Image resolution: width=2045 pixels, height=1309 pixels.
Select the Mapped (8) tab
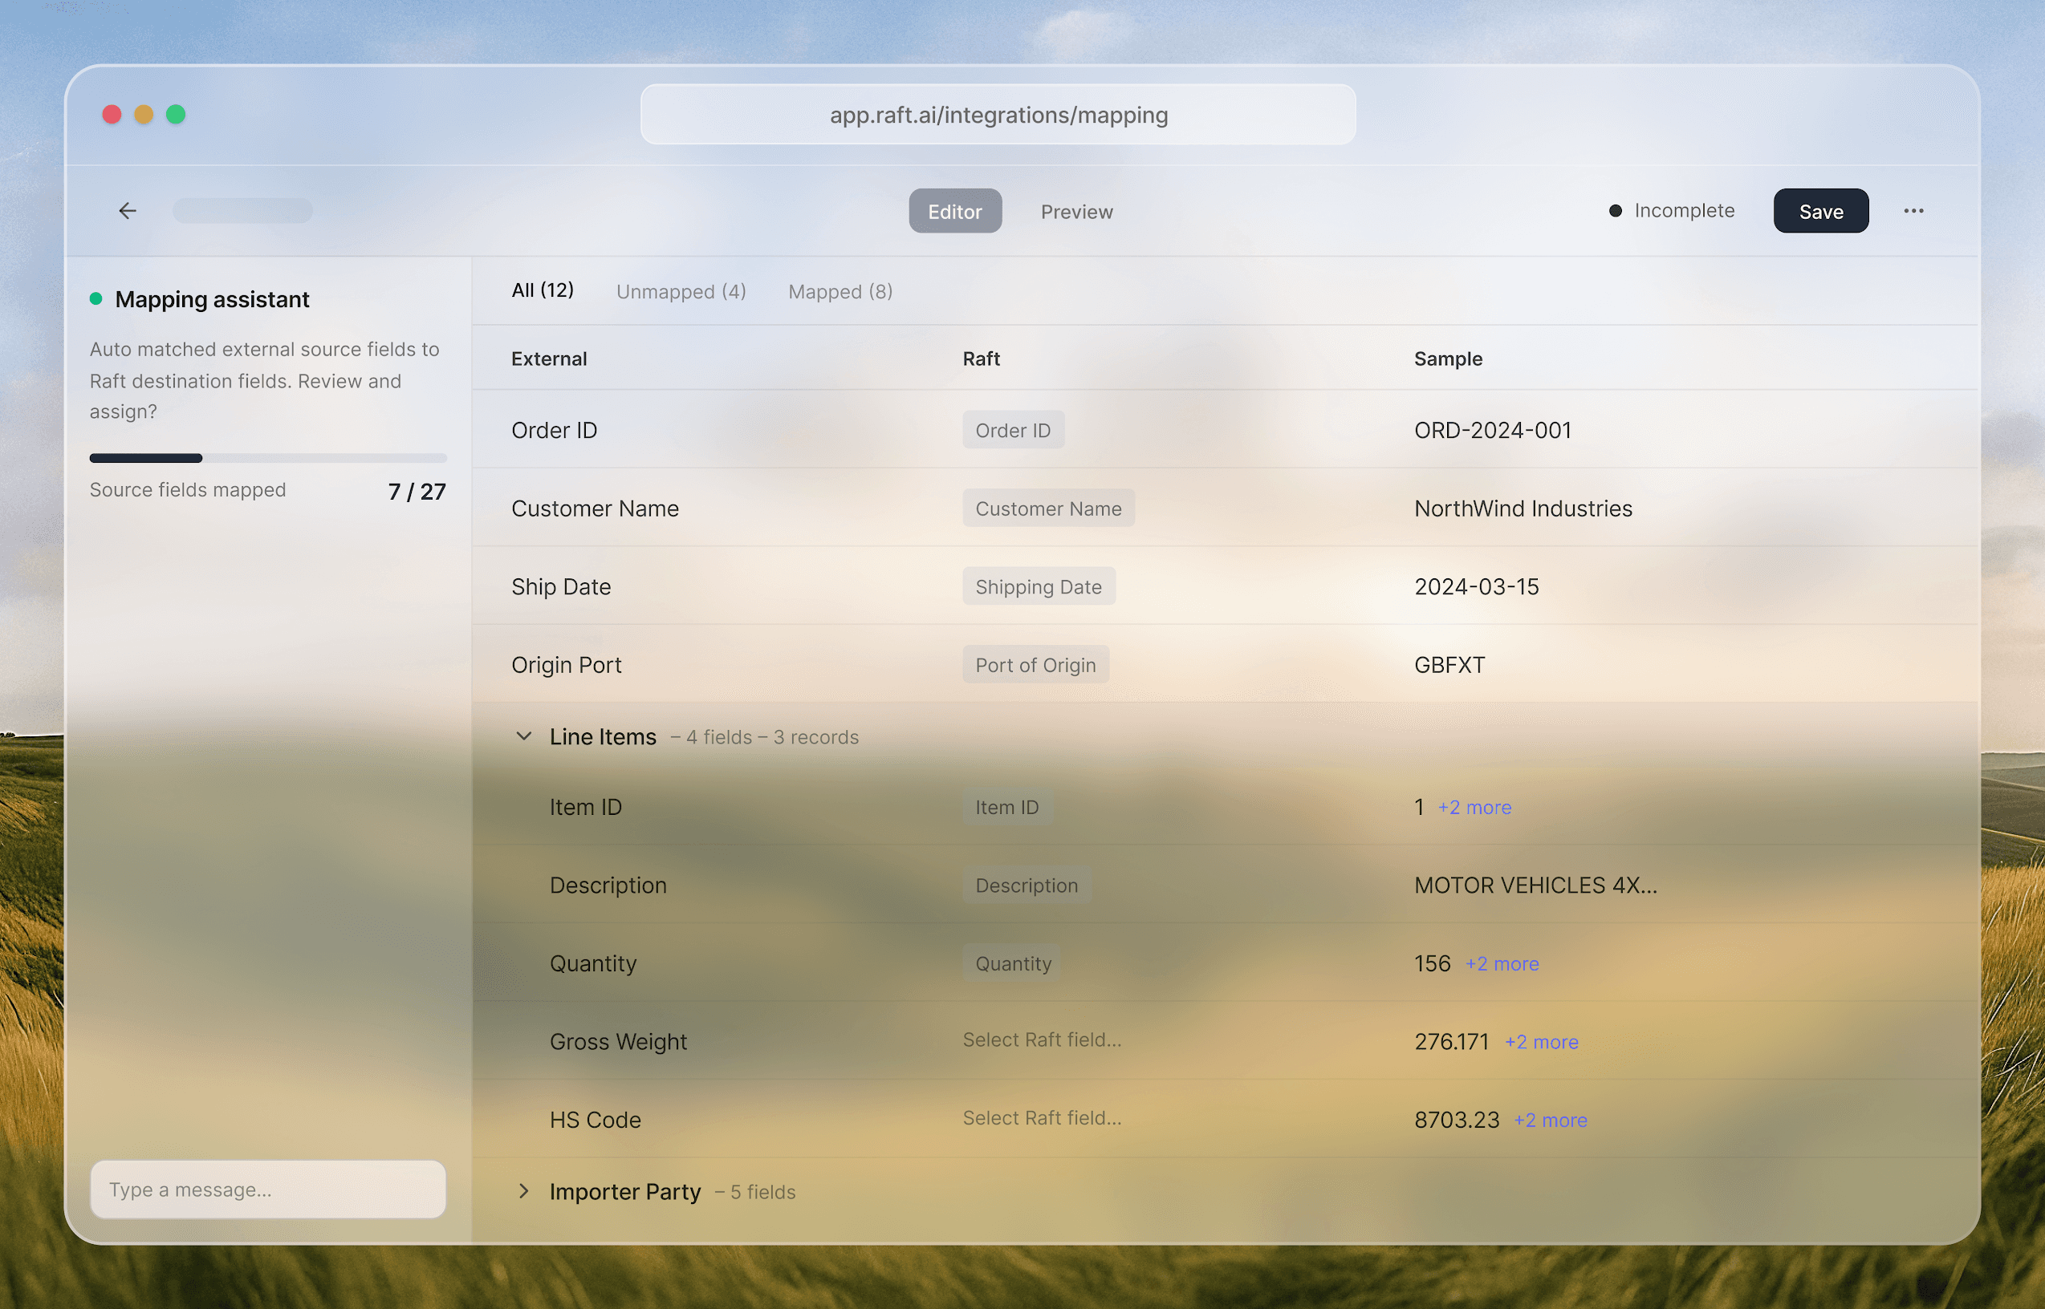coord(840,291)
